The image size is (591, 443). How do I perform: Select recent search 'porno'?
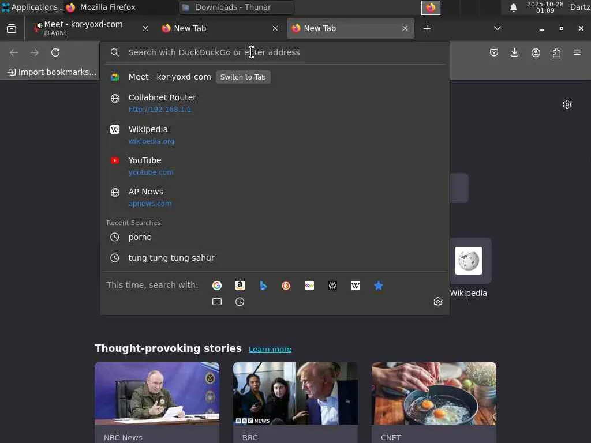click(x=274, y=237)
